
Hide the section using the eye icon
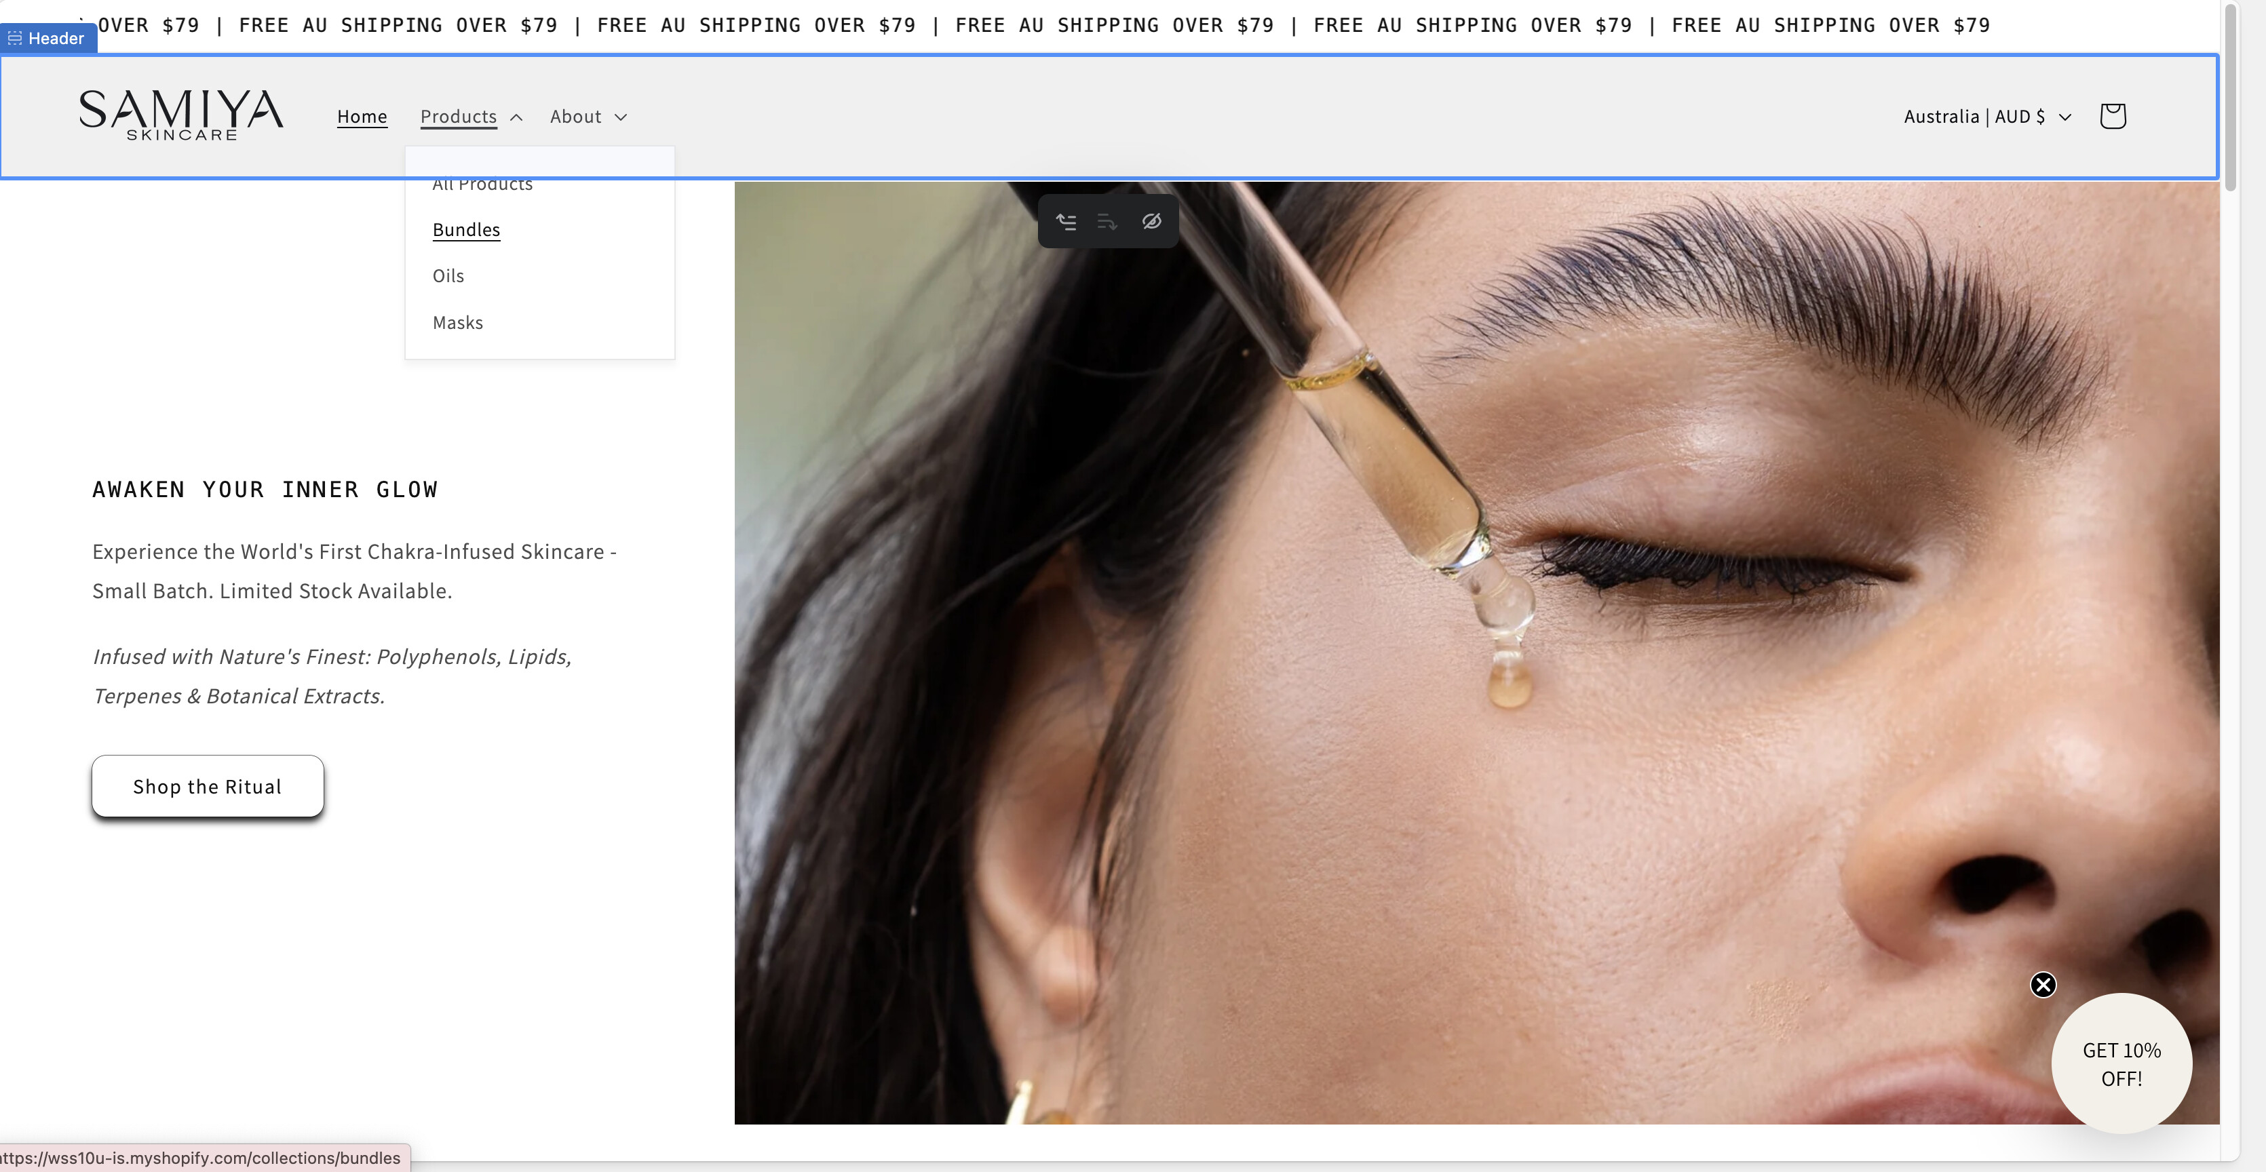[x=1151, y=222]
